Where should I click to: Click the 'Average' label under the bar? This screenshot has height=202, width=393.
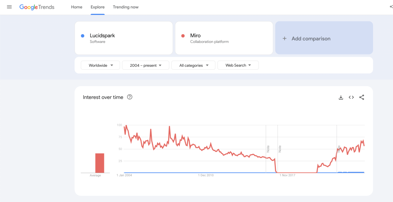(x=95, y=176)
